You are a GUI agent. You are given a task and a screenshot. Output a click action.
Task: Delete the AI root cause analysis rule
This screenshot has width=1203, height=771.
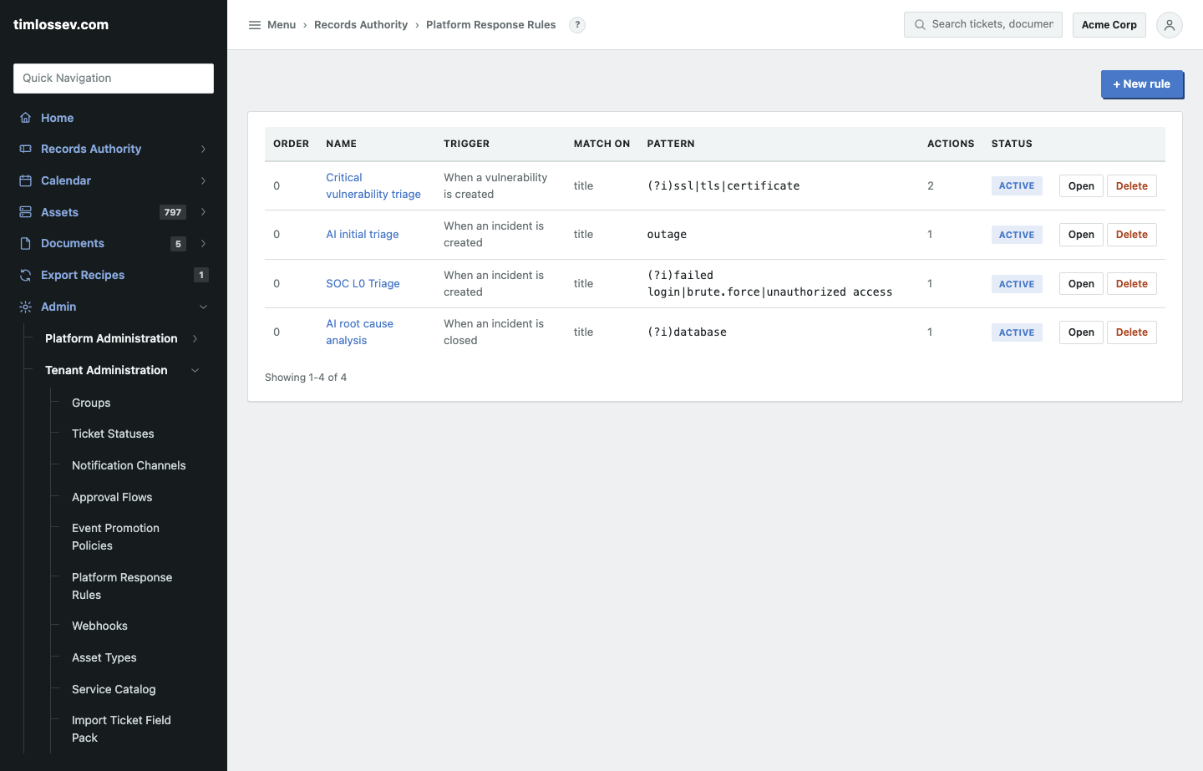(1132, 332)
